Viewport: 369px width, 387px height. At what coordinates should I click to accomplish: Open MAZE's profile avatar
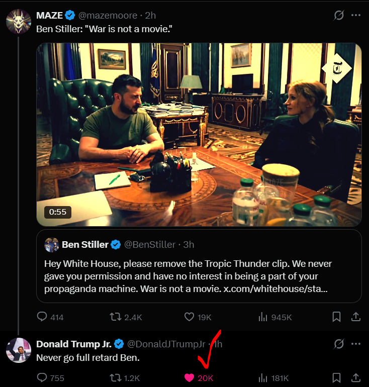(19, 21)
